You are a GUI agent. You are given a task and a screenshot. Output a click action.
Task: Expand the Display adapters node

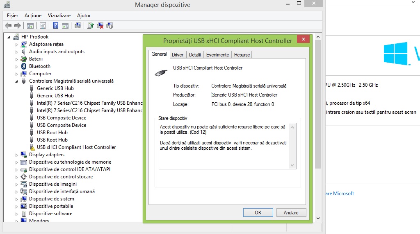coord(16,155)
